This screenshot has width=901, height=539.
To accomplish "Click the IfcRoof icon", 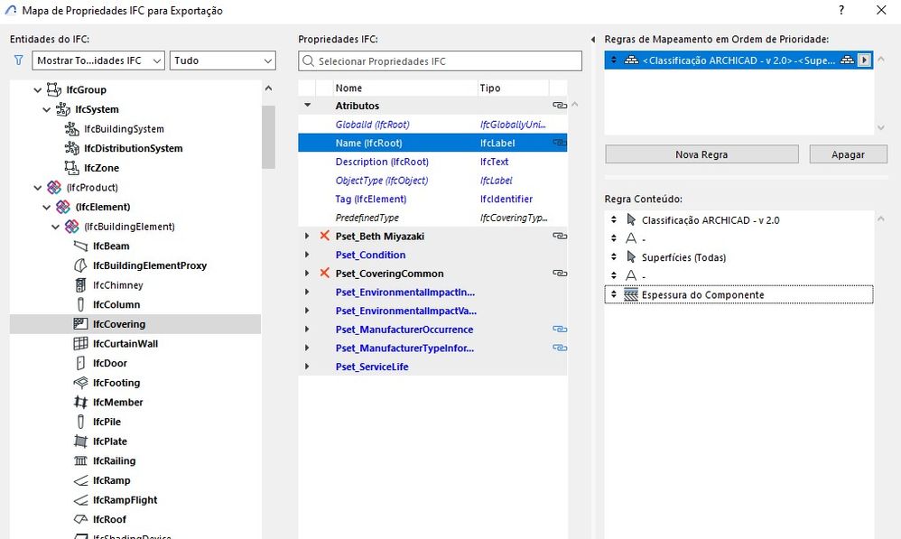I will coord(79,520).
